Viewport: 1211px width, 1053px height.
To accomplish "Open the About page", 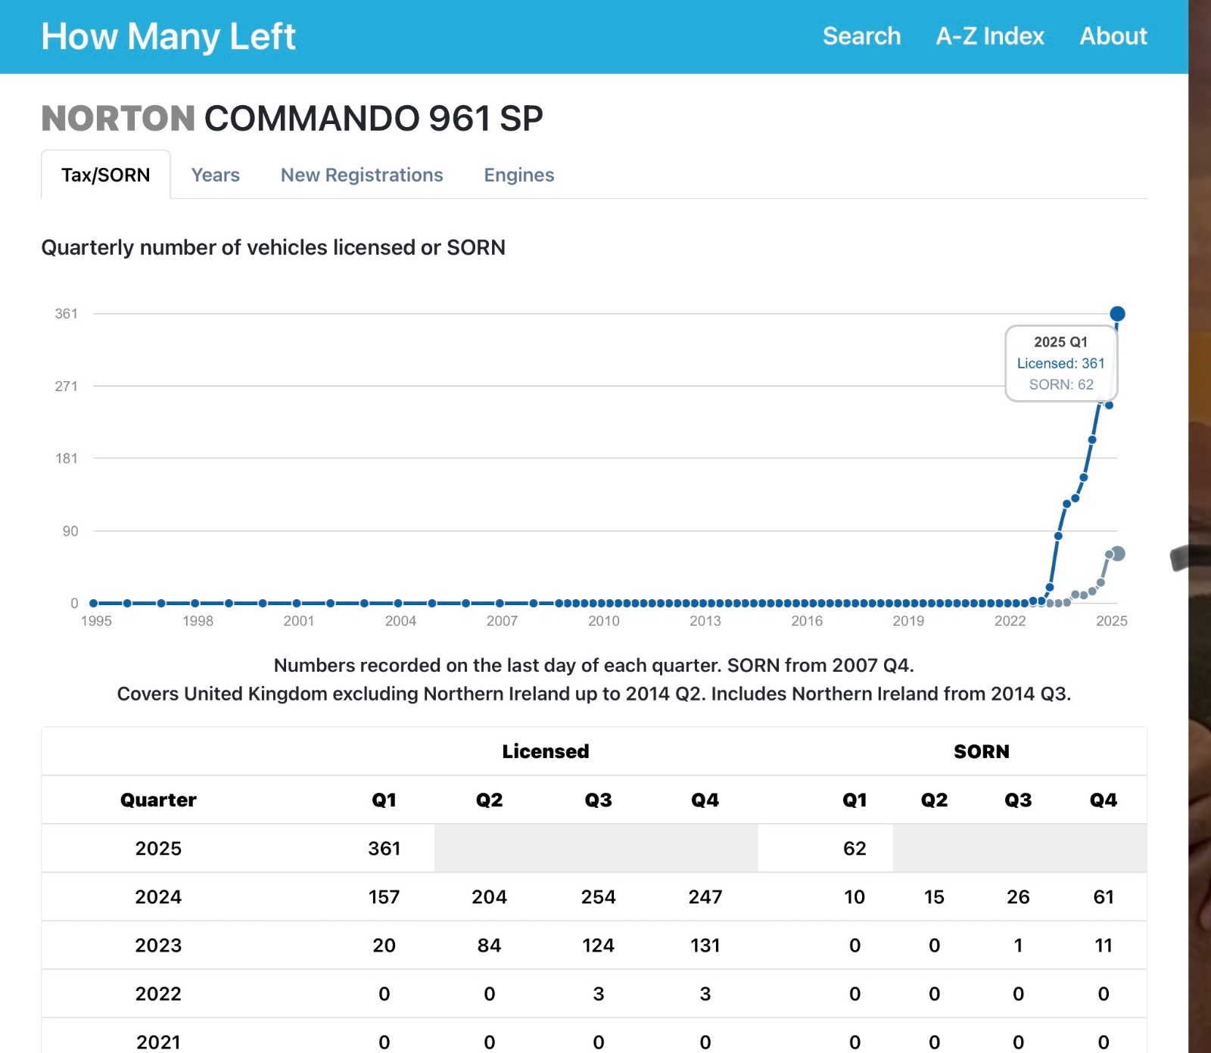I will point(1113,36).
